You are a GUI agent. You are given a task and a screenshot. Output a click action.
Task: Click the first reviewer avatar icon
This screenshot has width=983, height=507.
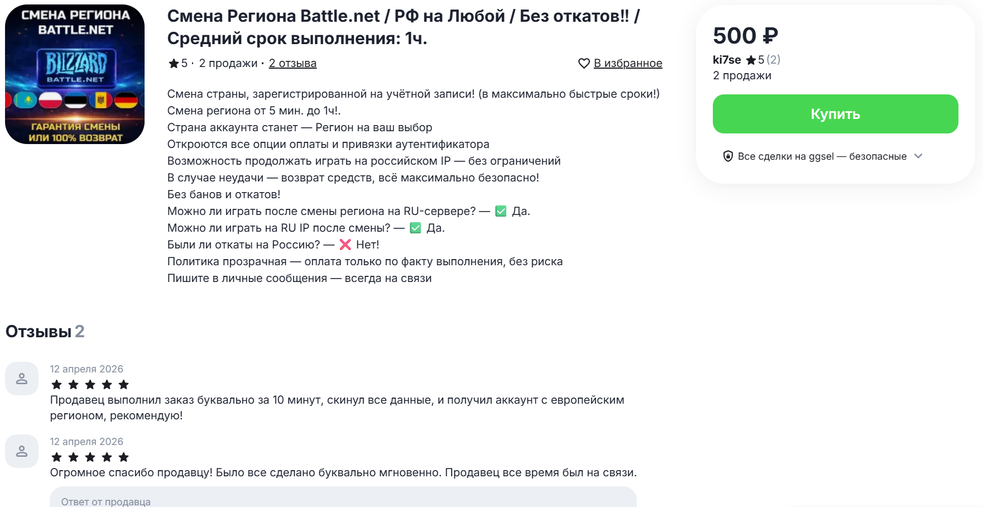click(22, 379)
